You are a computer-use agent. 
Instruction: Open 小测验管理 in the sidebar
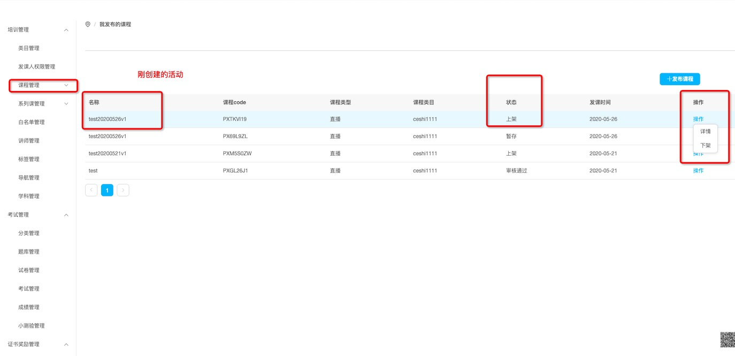tap(32, 325)
